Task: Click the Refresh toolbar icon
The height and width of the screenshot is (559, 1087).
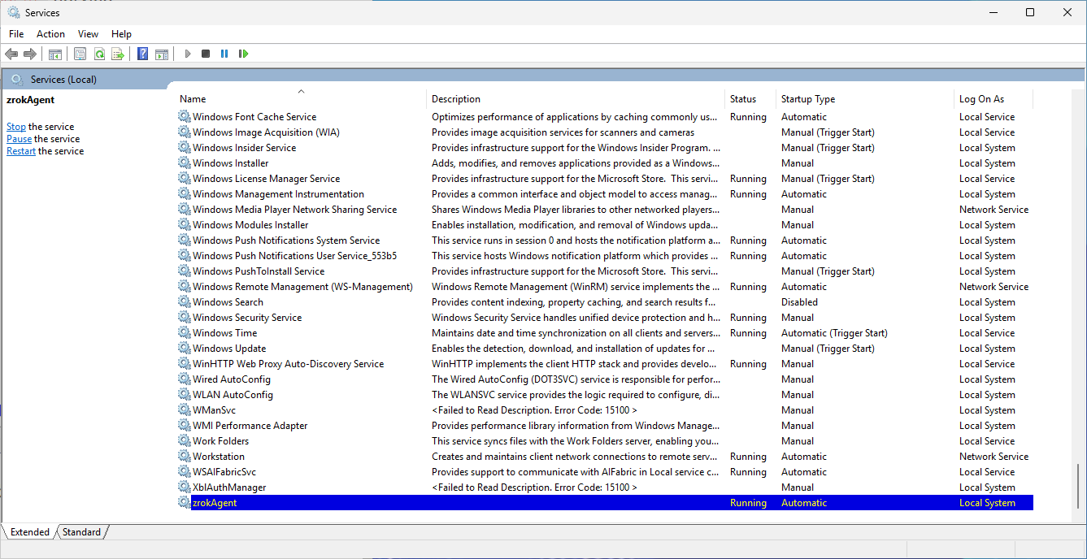Action: point(99,54)
